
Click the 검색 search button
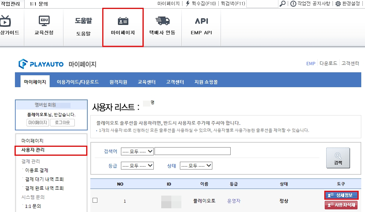pyautogui.click(x=338, y=158)
